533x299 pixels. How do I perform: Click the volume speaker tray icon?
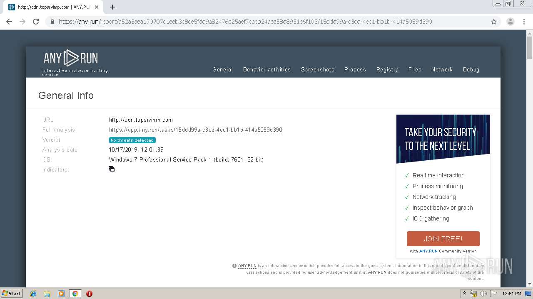(x=483, y=294)
